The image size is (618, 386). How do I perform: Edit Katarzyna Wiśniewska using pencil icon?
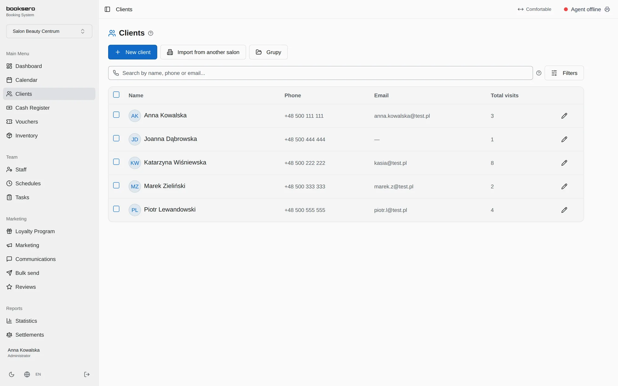pos(564,163)
